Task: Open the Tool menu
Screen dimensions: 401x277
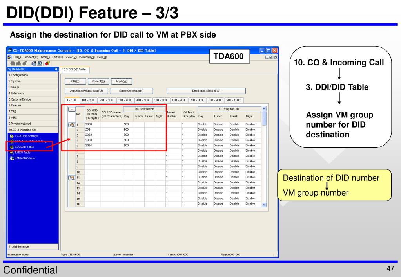Action: [45, 57]
